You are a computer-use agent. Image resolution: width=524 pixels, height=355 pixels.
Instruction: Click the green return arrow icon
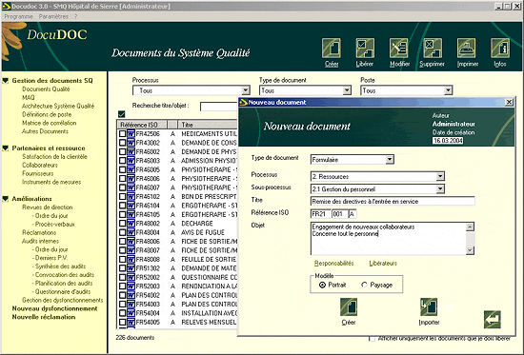[x=493, y=319]
